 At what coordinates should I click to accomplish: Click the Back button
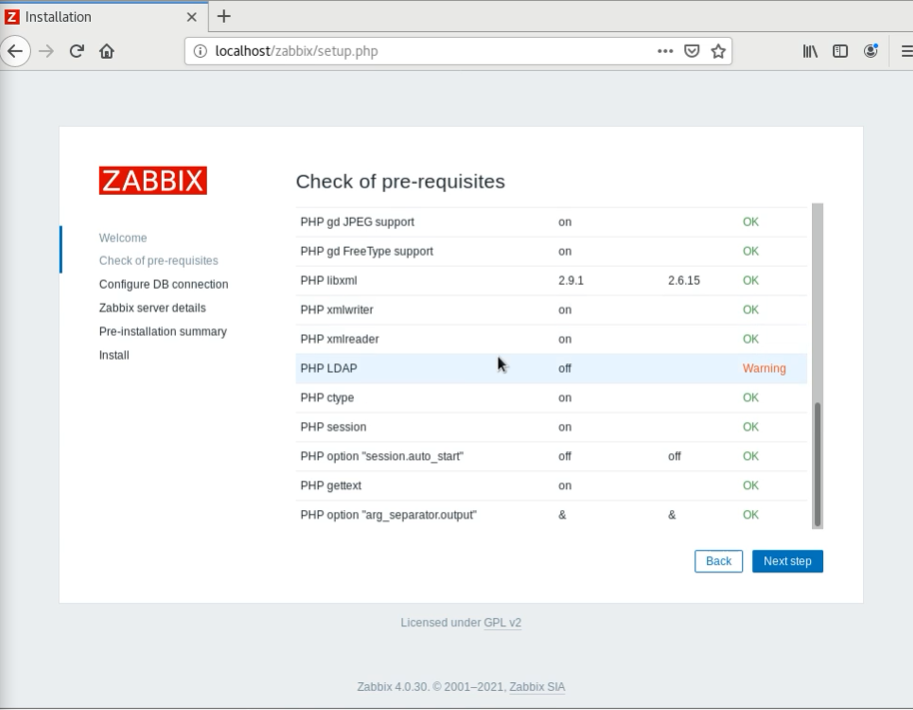(x=718, y=561)
